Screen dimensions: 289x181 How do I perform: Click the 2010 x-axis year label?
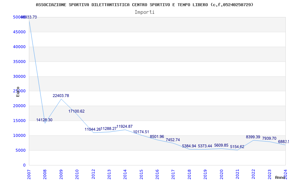tap(77, 174)
